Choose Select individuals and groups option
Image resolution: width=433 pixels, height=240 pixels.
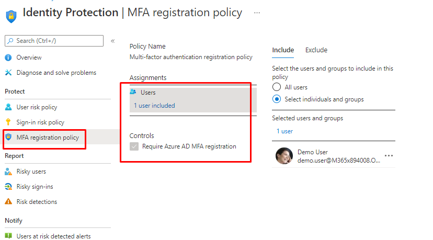(277, 99)
